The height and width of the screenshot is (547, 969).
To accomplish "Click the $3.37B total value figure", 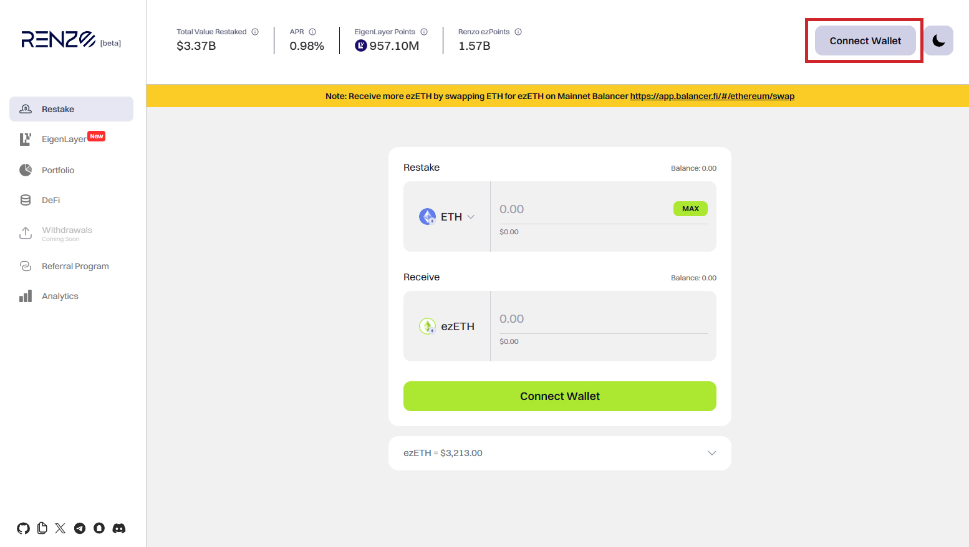I will [196, 46].
